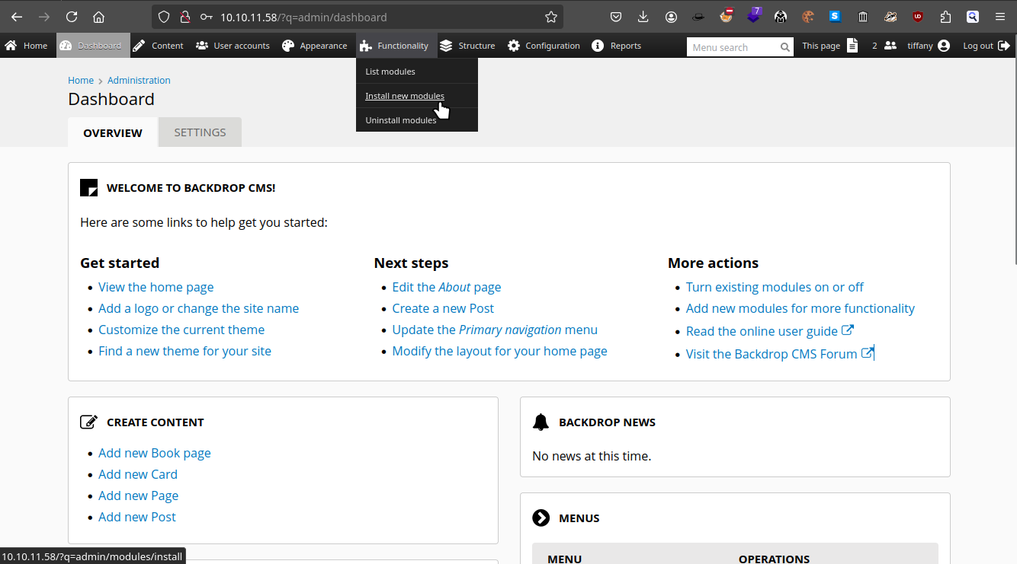
Task: Choose Install new modules entry
Action: coord(417,96)
